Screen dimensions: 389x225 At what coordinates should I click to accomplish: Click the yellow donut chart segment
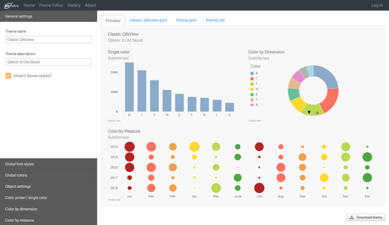298,104
